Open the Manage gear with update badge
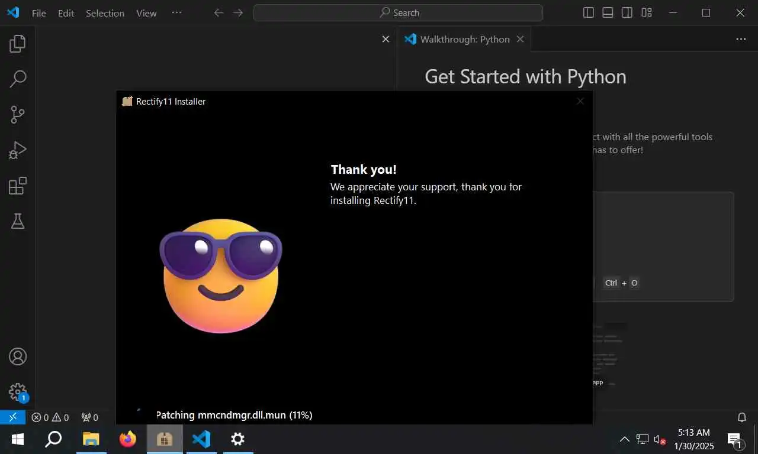 pyautogui.click(x=18, y=392)
